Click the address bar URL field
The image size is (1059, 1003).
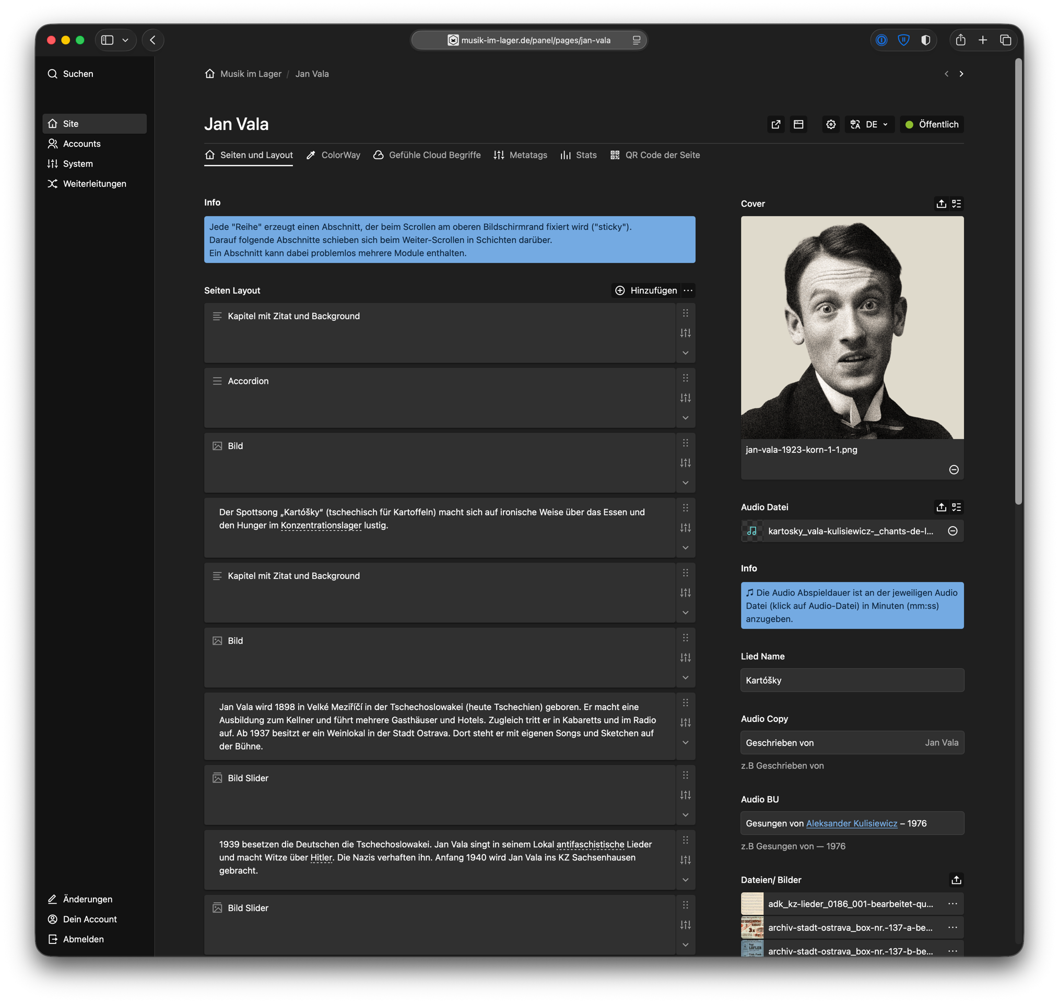click(529, 40)
